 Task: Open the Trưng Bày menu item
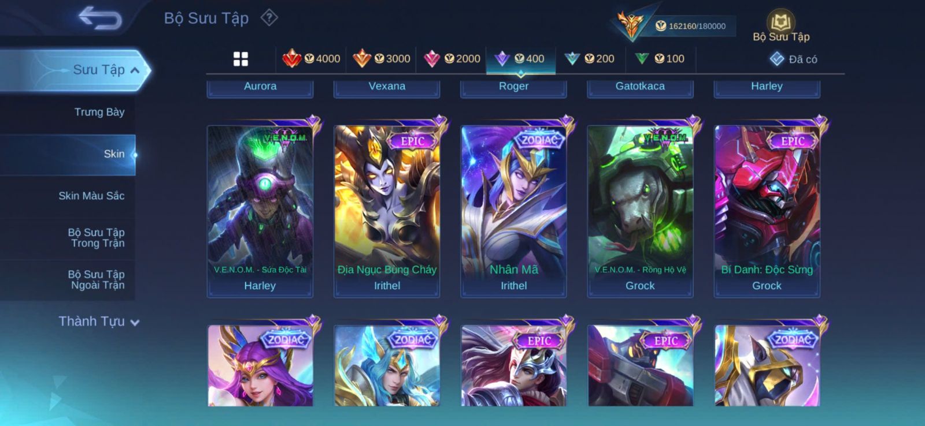pyautogui.click(x=99, y=112)
